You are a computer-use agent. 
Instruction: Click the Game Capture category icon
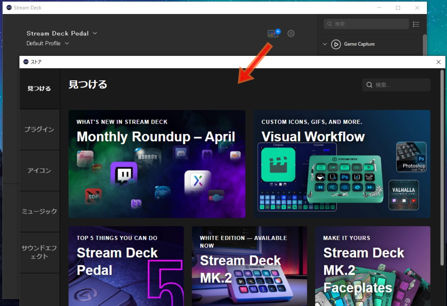(x=336, y=44)
